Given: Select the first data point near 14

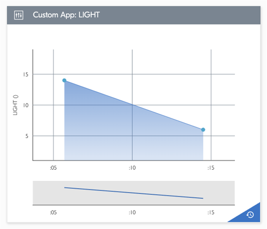Looking at the screenshot, I should coord(64,80).
